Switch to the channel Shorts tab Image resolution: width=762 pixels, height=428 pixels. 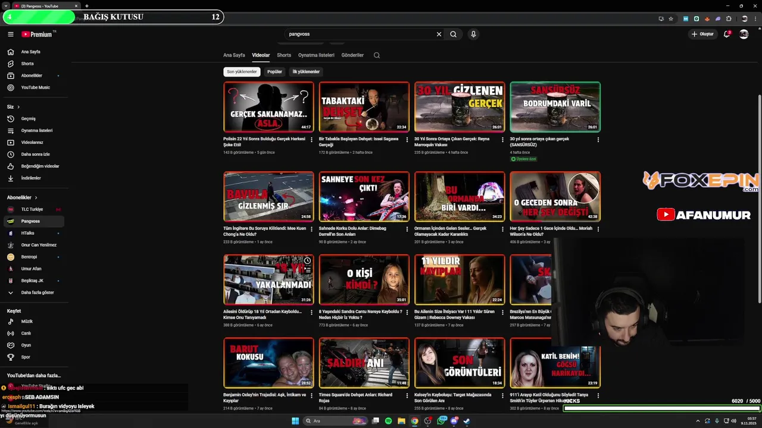tap(284, 55)
